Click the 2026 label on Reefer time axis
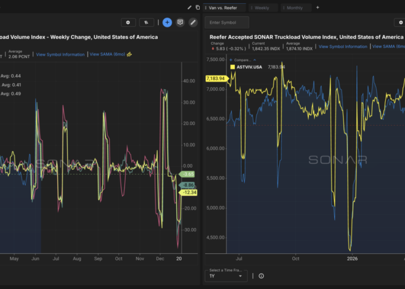This screenshot has width=405, height=289. [x=352, y=259]
